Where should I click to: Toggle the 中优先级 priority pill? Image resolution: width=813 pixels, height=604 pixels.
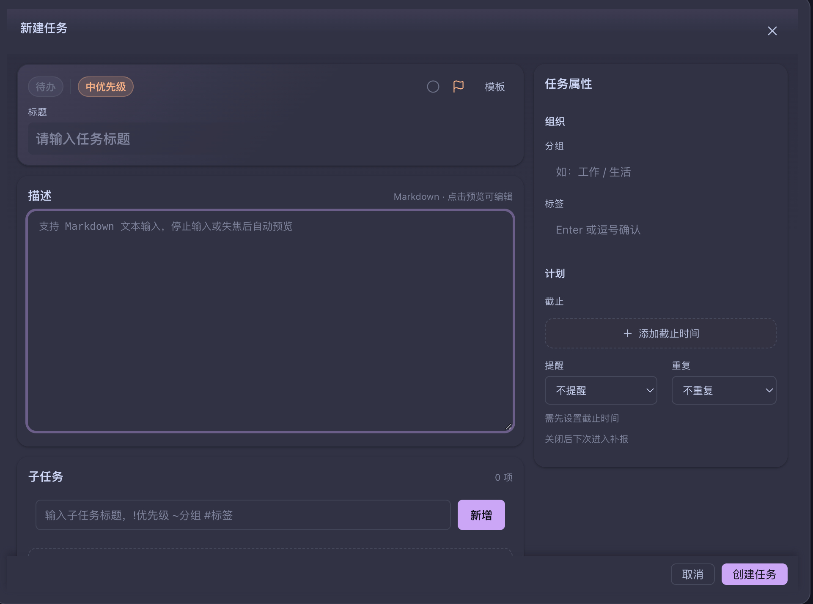click(x=106, y=87)
